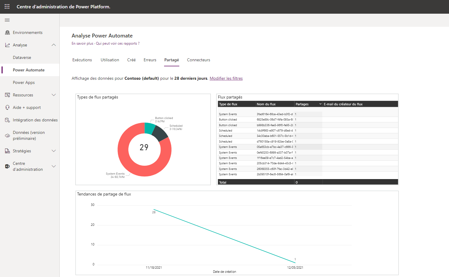This screenshot has height=277, width=449.
Task: Select Power Automate in sidebar
Action: click(x=29, y=70)
